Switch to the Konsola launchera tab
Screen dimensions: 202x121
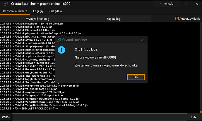tap(15, 11)
